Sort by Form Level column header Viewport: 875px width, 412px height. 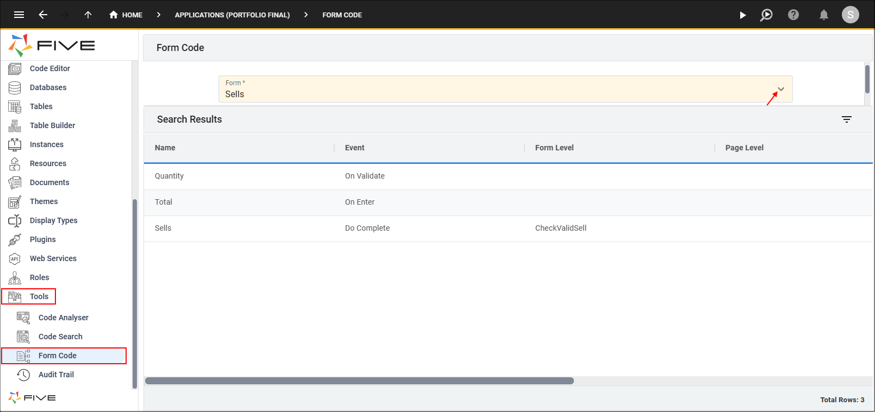(x=554, y=148)
